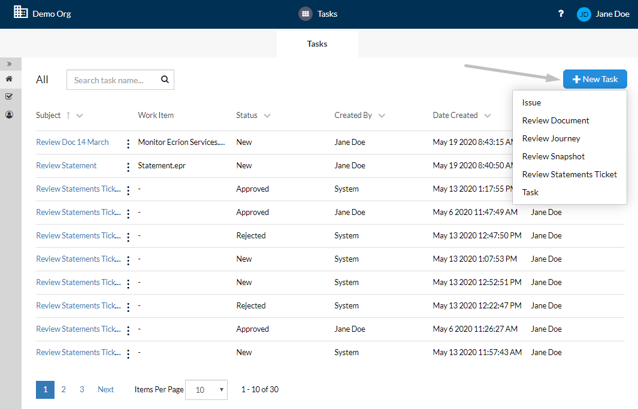This screenshot has height=409, width=638.
Task: Go to page 2 of results
Action: (64, 389)
